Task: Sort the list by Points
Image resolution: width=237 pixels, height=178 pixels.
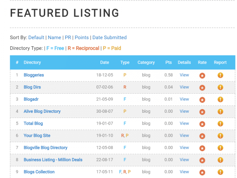Action: click(x=82, y=38)
